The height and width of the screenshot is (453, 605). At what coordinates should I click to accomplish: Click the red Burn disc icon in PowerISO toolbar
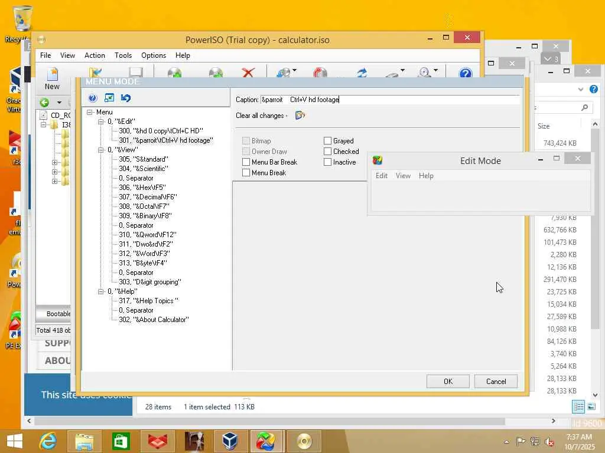point(320,73)
